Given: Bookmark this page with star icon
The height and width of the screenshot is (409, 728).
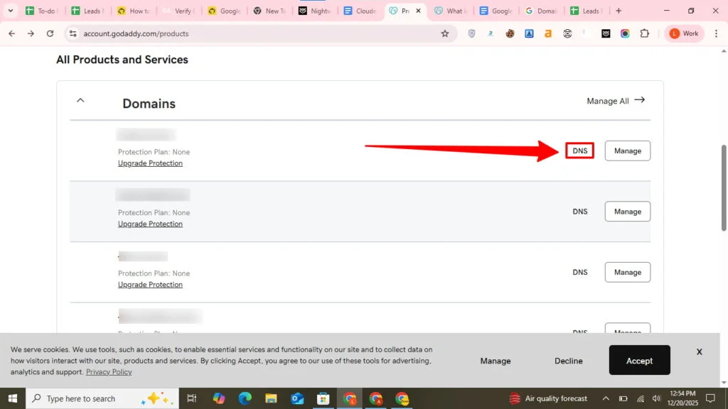Looking at the screenshot, I should pos(445,33).
